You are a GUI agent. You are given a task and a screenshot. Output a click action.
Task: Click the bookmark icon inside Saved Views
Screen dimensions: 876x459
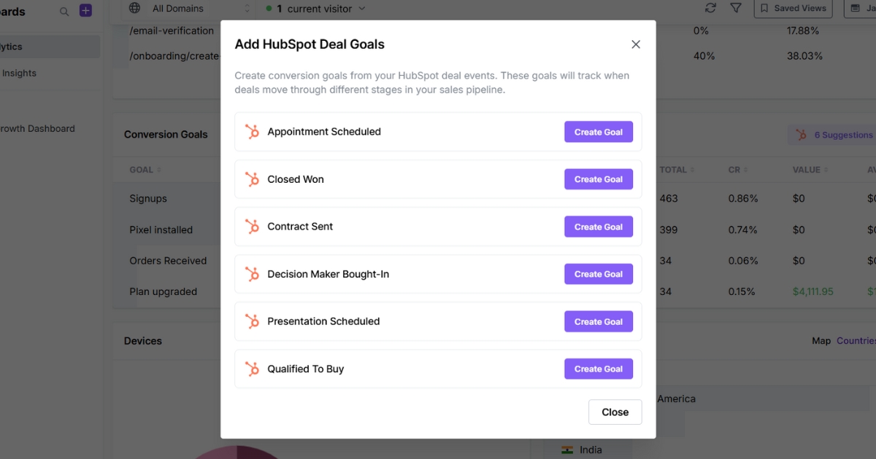coord(766,9)
